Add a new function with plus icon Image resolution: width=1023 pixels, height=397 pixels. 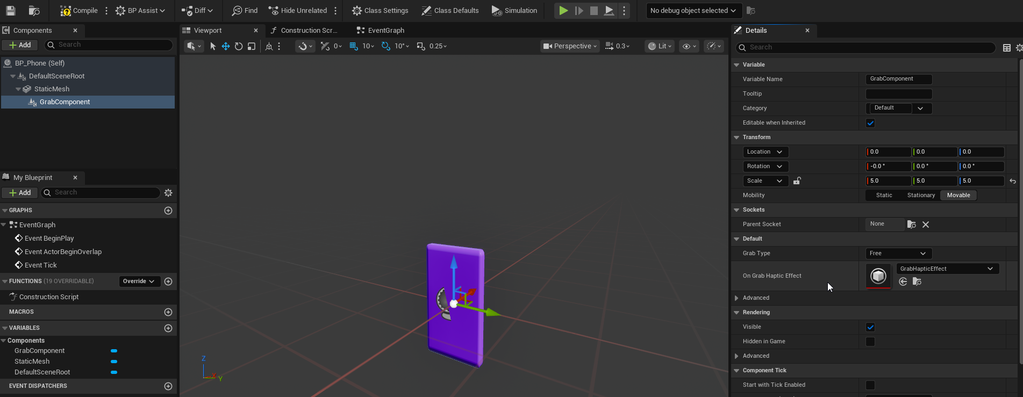tap(168, 281)
